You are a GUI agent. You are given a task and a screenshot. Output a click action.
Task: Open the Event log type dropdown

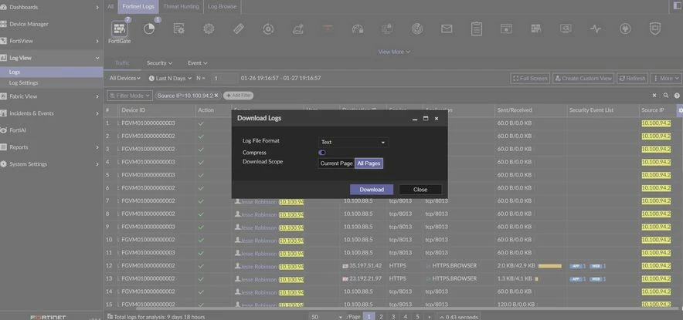[x=197, y=63]
